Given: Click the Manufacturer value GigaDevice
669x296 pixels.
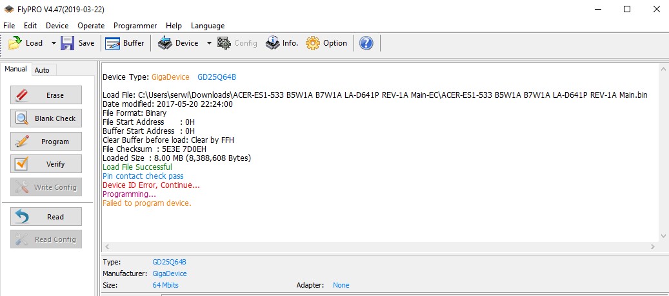Looking at the screenshot, I should (170, 273).
